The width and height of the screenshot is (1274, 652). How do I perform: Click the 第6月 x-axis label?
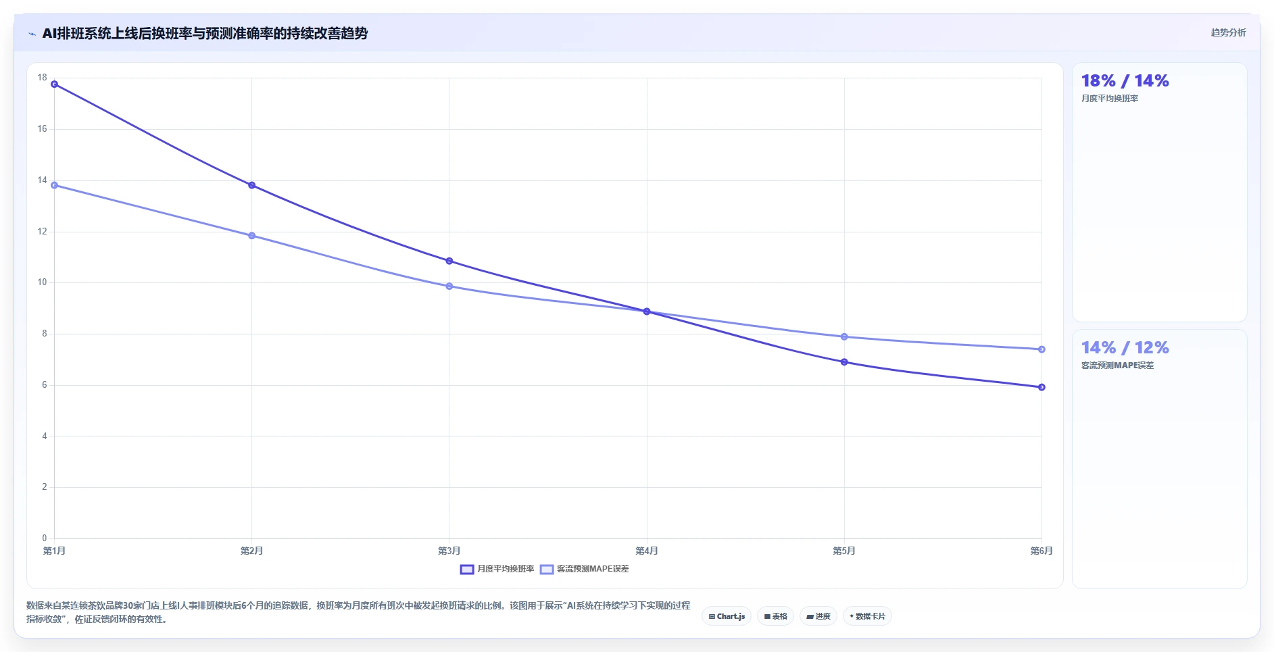pos(1041,551)
